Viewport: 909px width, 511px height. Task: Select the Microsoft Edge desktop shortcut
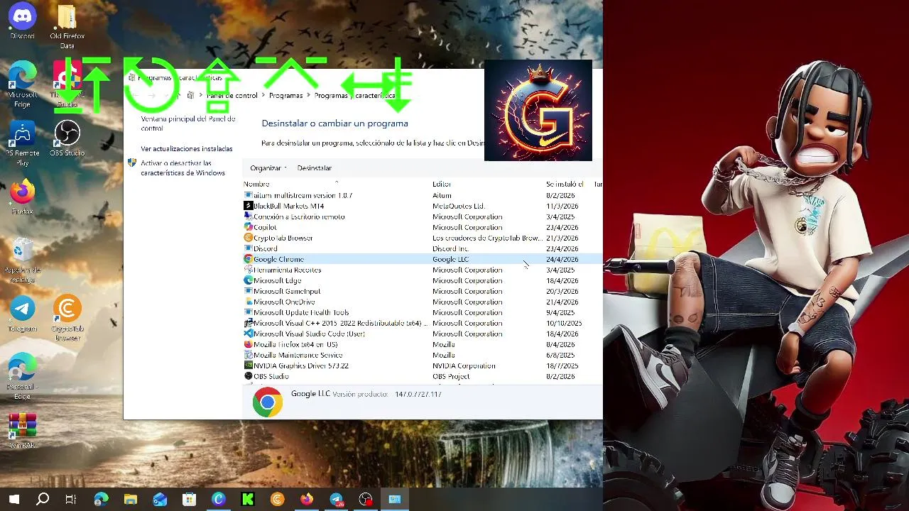pyautogui.click(x=22, y=84)
